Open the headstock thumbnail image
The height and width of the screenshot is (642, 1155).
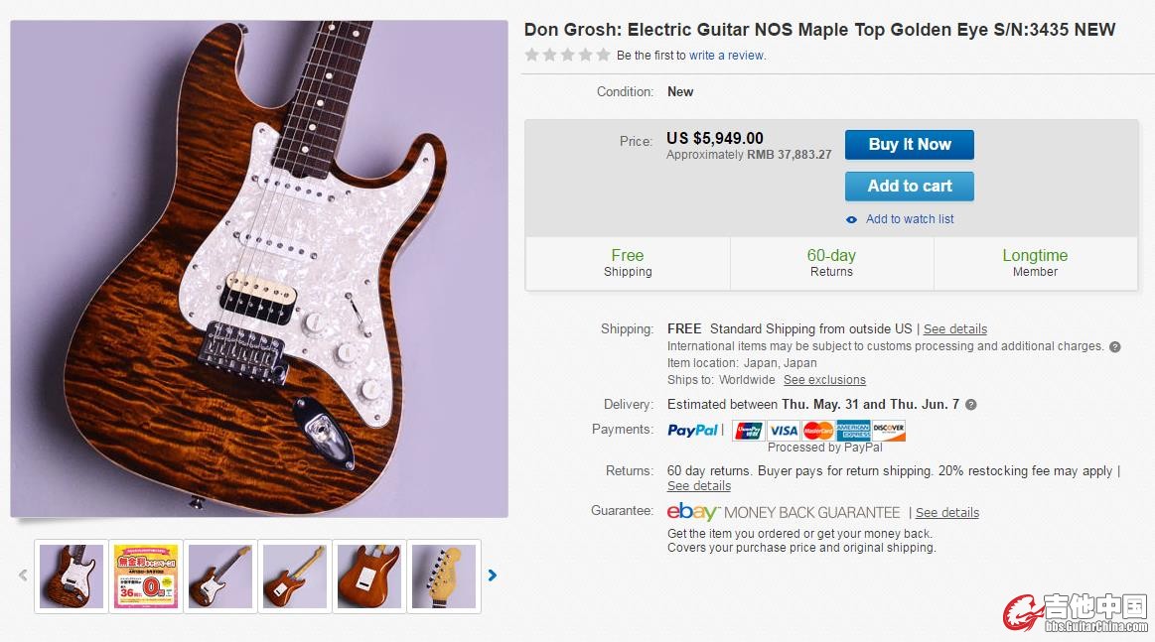[444, 577]
